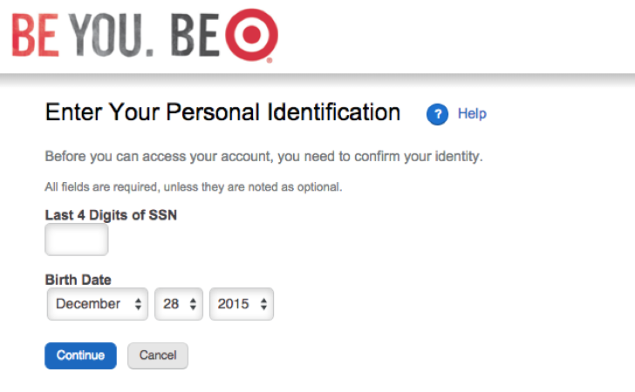Image resolution: width=635 pixels, height=392 pixels.
Task: Click the Cancel button
Action: 158,355
